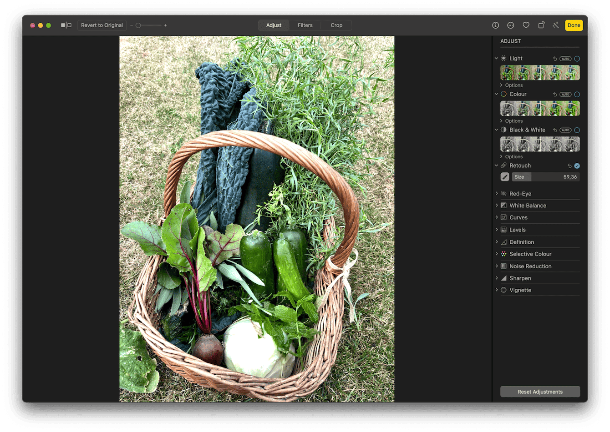Click the Red-Eye correction icon
The image size is (610, 432).
click(503, 193)
